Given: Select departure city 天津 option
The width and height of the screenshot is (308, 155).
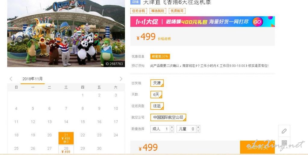Looking at the screenshot, I should (157, 83).
